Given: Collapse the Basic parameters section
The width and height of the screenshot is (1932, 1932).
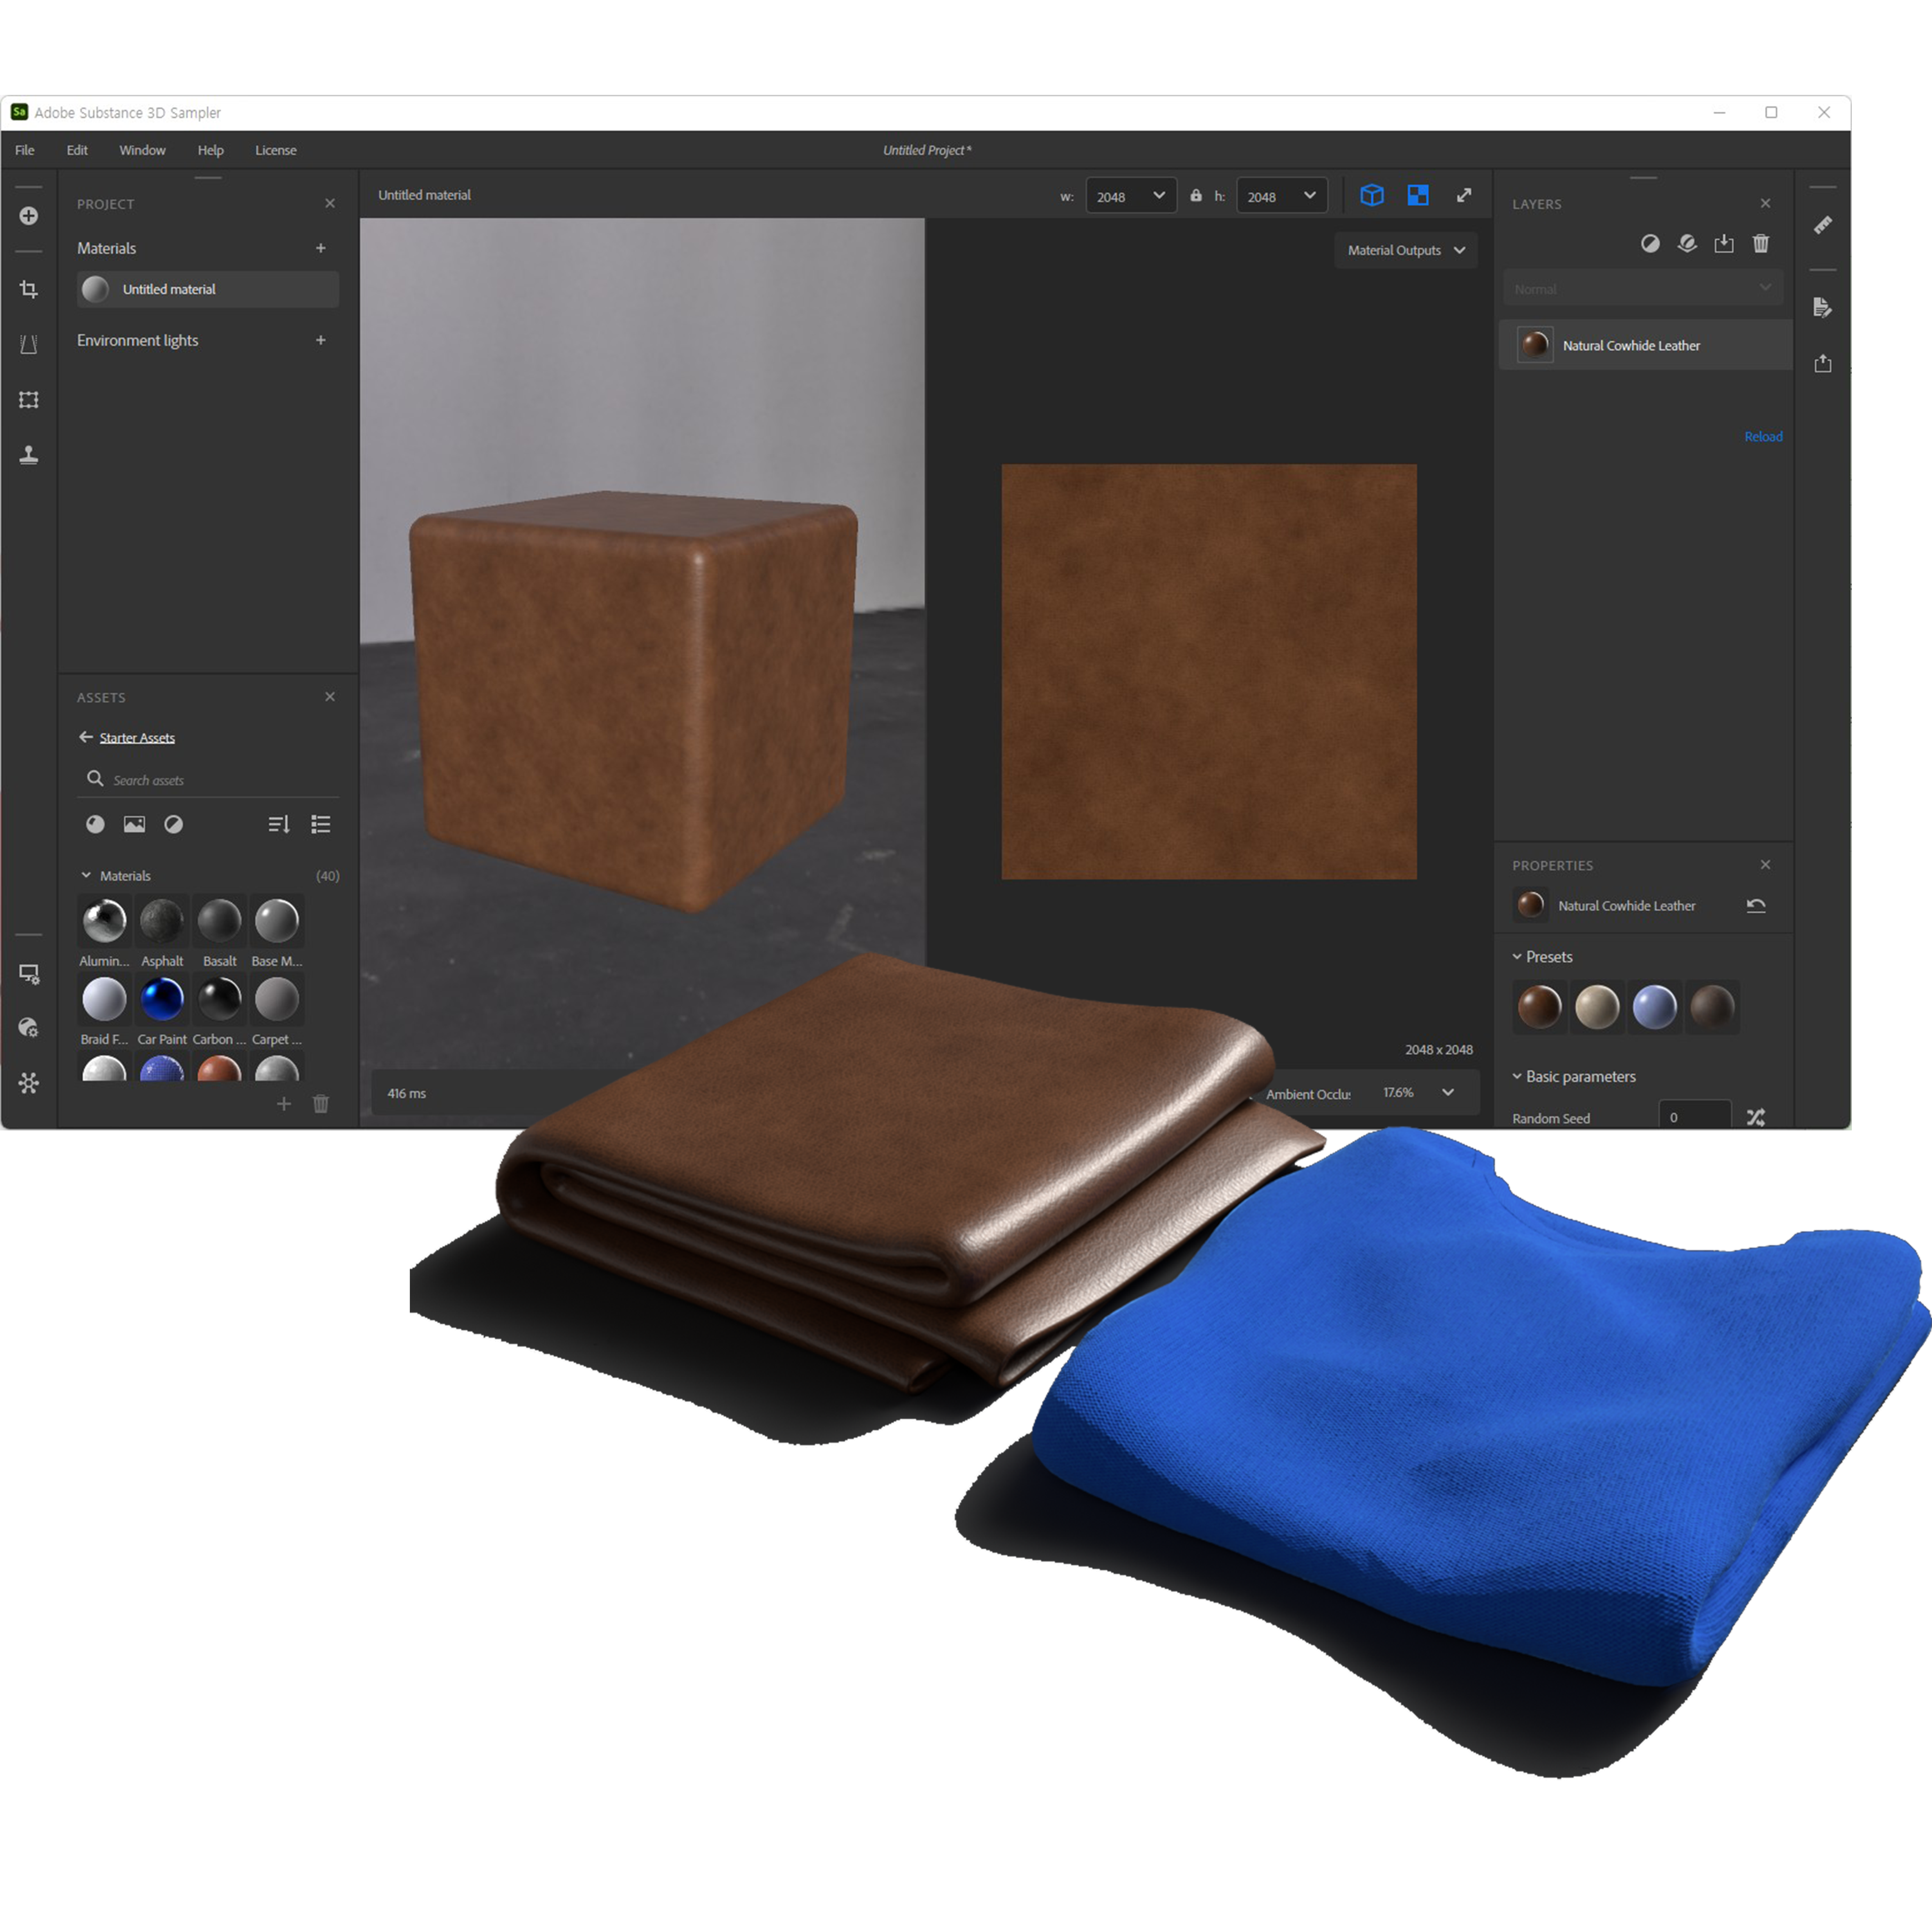Looking at the screenshot, I should tap(1517, 1076).
